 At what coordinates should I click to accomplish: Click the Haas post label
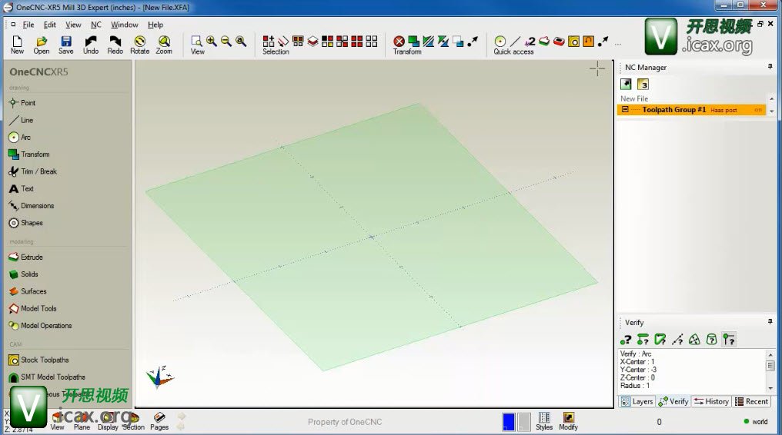(724, 111)
